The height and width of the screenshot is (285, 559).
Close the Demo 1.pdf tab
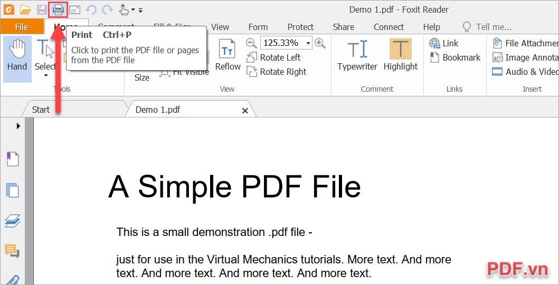(245, 111)
